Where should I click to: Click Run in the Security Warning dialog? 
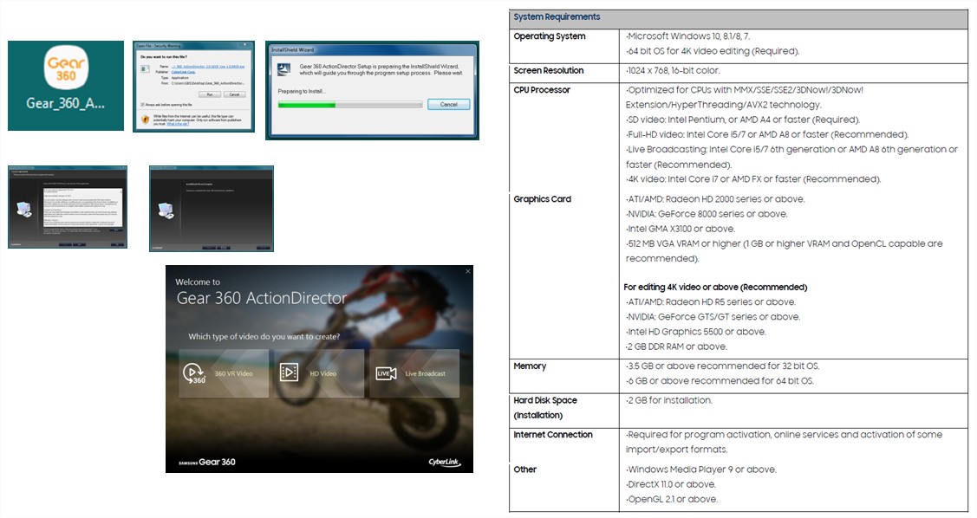(x=210, y=94)
